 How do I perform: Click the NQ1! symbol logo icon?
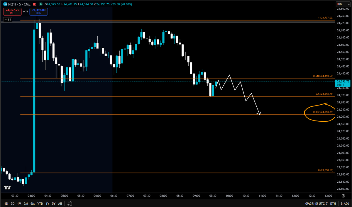click(x=5, y=4)
